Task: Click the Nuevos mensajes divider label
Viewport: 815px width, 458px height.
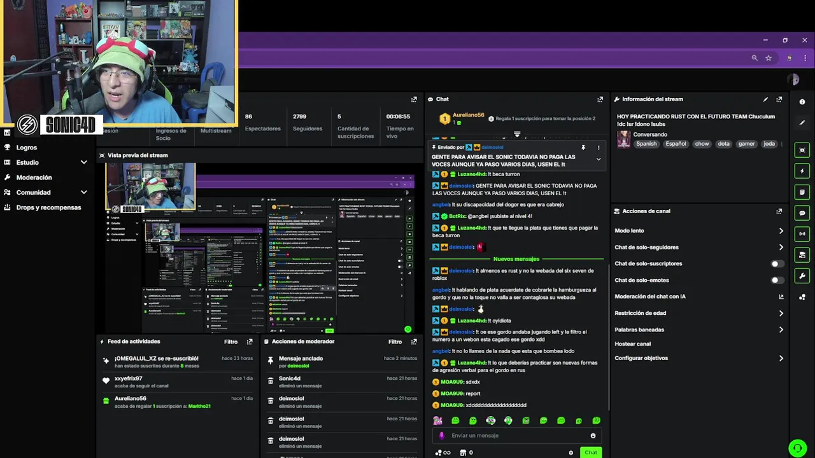Action: [x=516, y=259]
